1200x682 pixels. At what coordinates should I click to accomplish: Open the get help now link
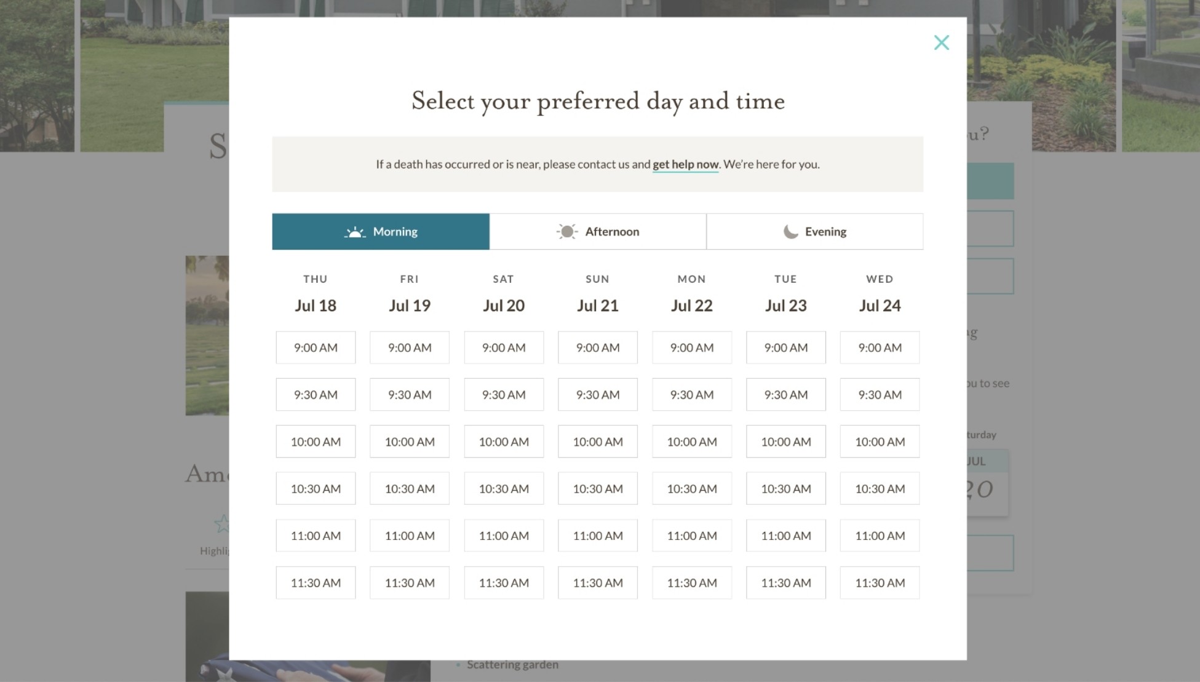[x=685, y=164]
